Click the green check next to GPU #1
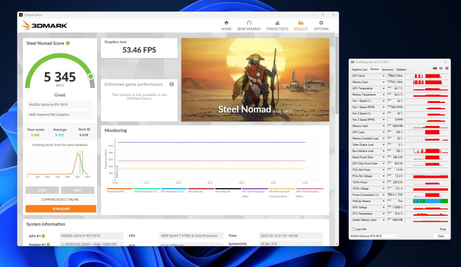This screenshot has width=461, height=267. [43, 236]
